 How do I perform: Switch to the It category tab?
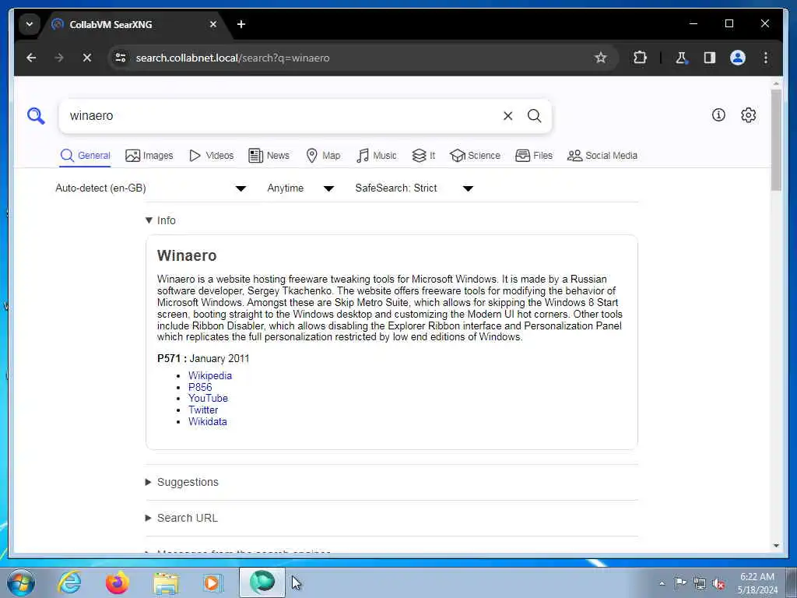point(423,156)
